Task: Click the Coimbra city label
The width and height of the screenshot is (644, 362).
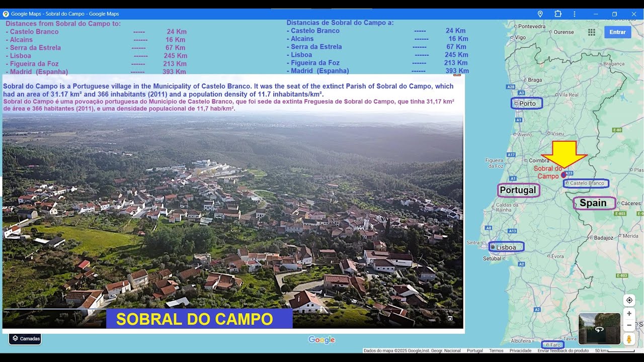Action: pyautogui.click(x=539, y=160)
